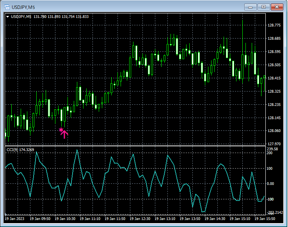Expand the chart dropdown triangle beside USDJPY,M5
This screenshot has height=227, width=288.
point(7,17)
